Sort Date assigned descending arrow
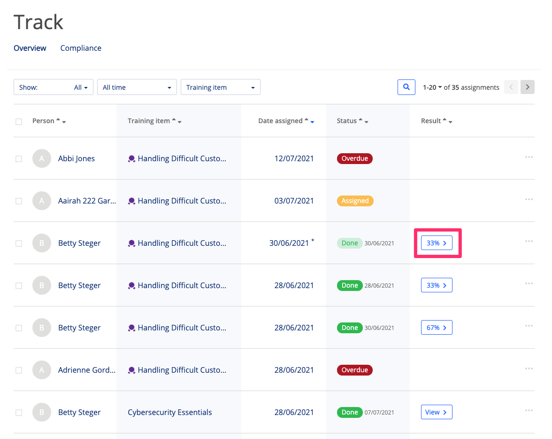552x439 pixels. coord(312,122)
